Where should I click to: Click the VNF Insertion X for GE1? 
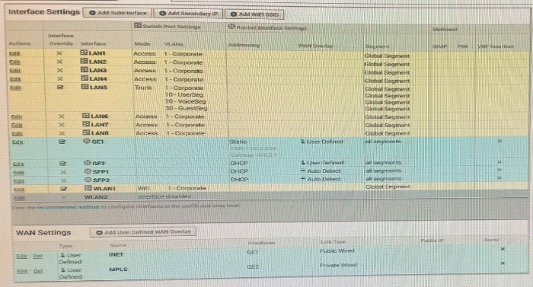tap(499, 141)
